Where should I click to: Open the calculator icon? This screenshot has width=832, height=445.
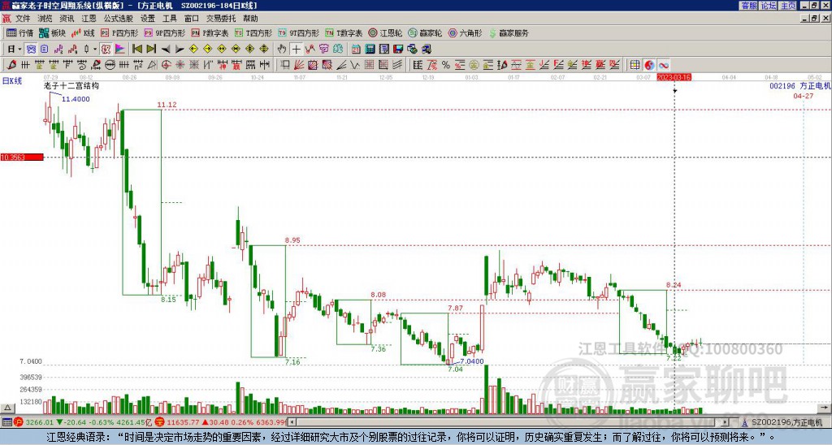[370, 50]
